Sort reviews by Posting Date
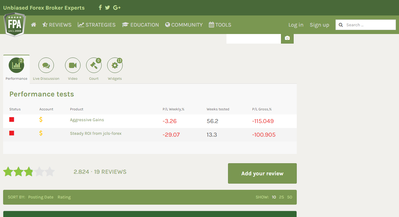The image size is (399, 217). pyautogui.click(x=41, y=197)
